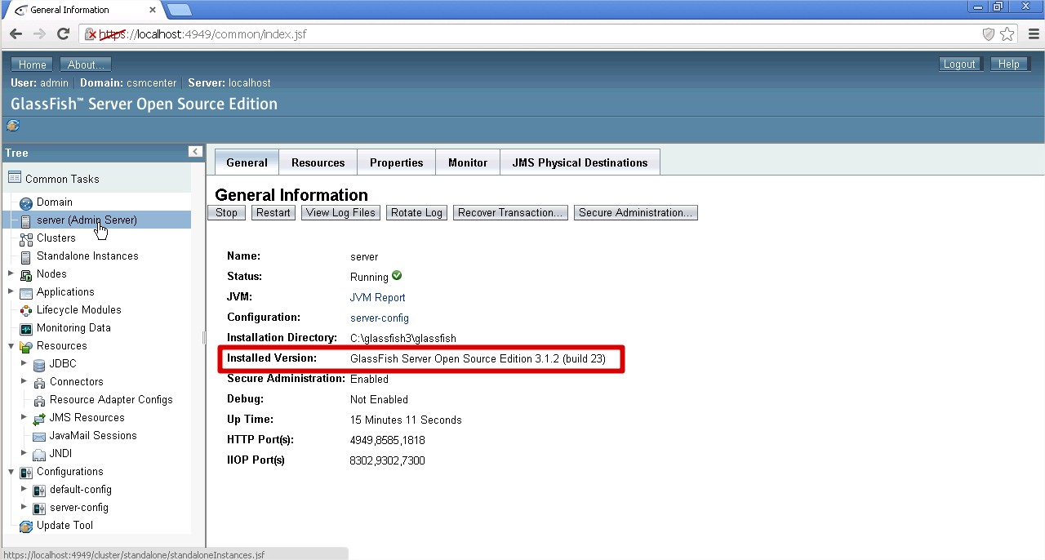The width and height of the screenshot is (1045, 560).
Task: Open the JMS Physical Destinations tab
Action: click(x=580, y=162)
